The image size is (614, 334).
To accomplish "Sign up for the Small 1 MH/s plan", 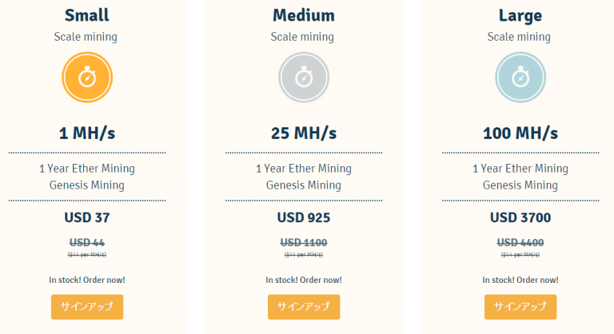I will (x=87, y=307).
